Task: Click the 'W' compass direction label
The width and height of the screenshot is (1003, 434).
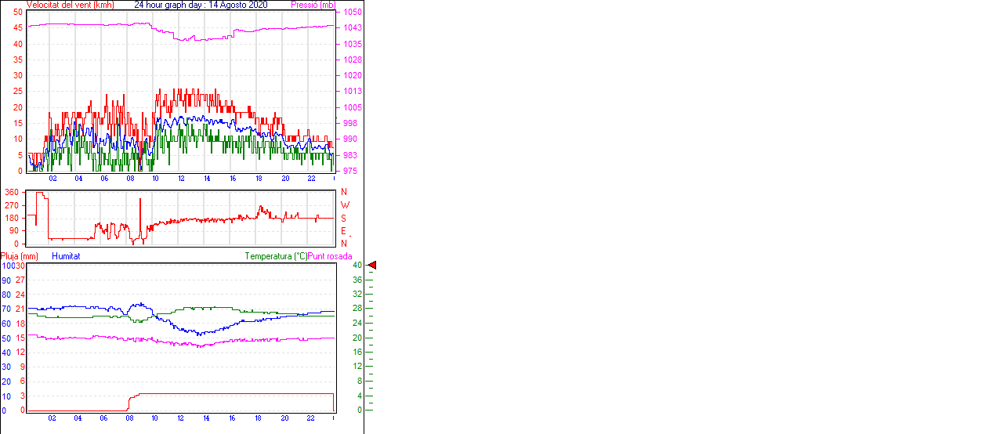Action: coord(344,205)
